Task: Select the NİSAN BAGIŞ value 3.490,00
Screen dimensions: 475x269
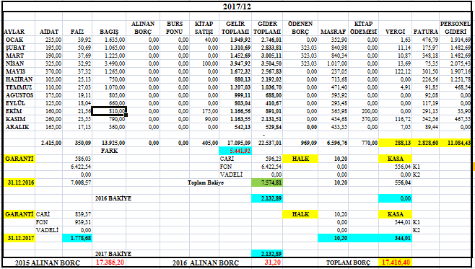Action: coord(109,63)
